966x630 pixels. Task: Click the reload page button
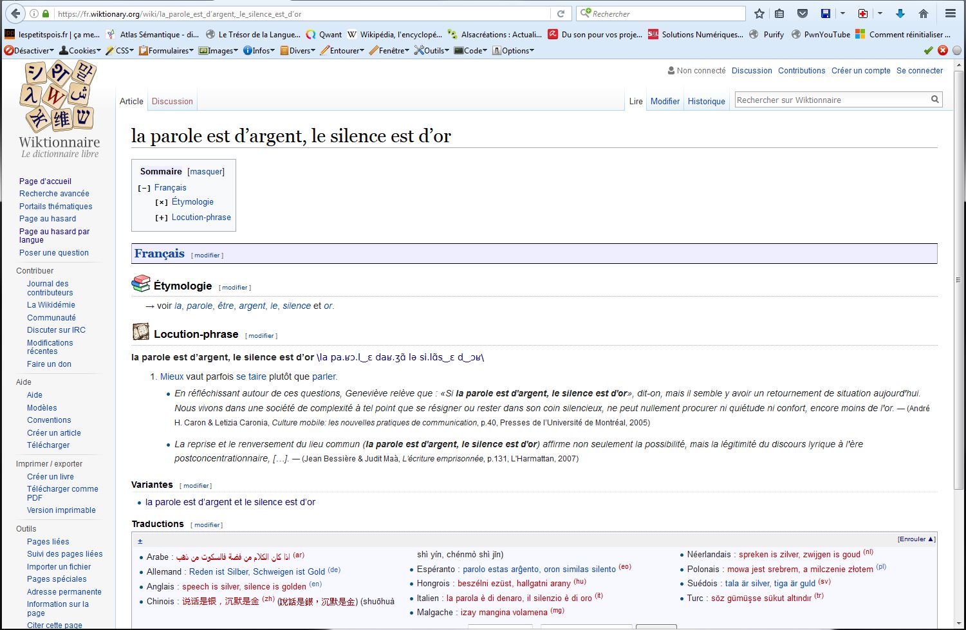(x=561, y=14)
